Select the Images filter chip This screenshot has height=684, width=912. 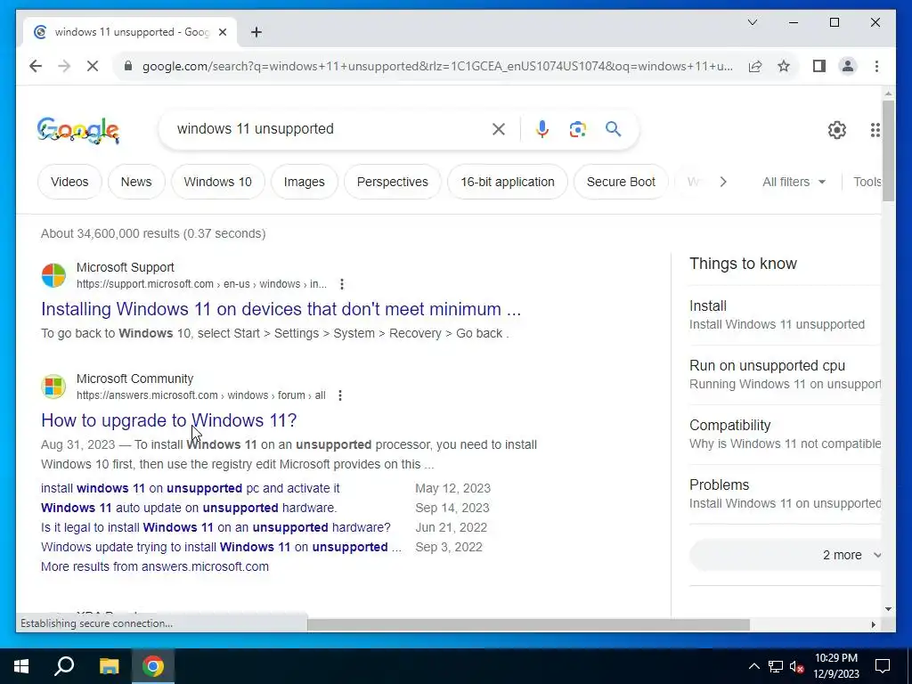pyautogui.click(x=305, y=182)
